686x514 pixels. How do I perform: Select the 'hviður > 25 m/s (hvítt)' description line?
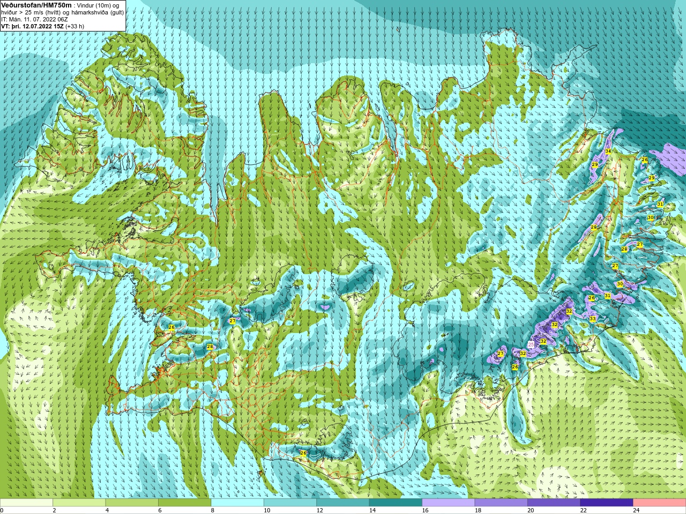pyautogui.click(x=32, y=12)
